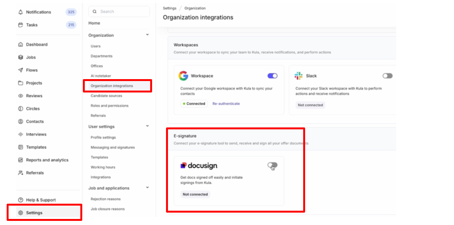Turn on the DocuSign toggle
Screen dimensions: 454x225
pyautogui.click(x=272, y=165)
